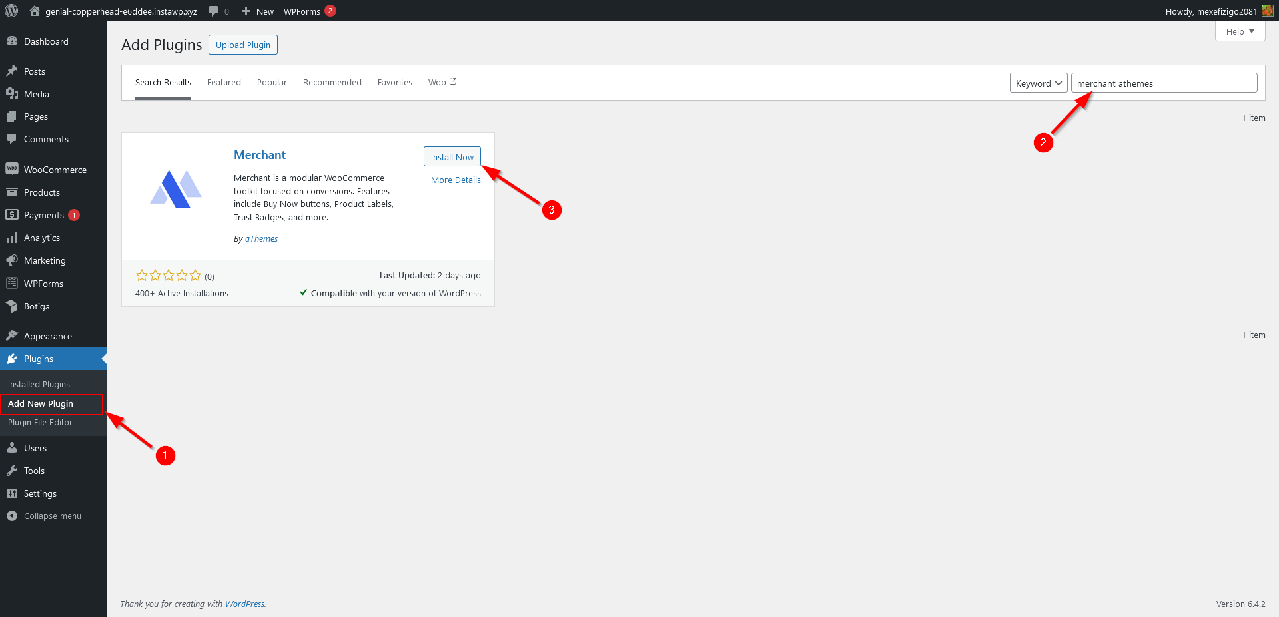The image size is (1279, 617).
Task: Focus the plugin search field
Action: click(x=1164, y=83)
